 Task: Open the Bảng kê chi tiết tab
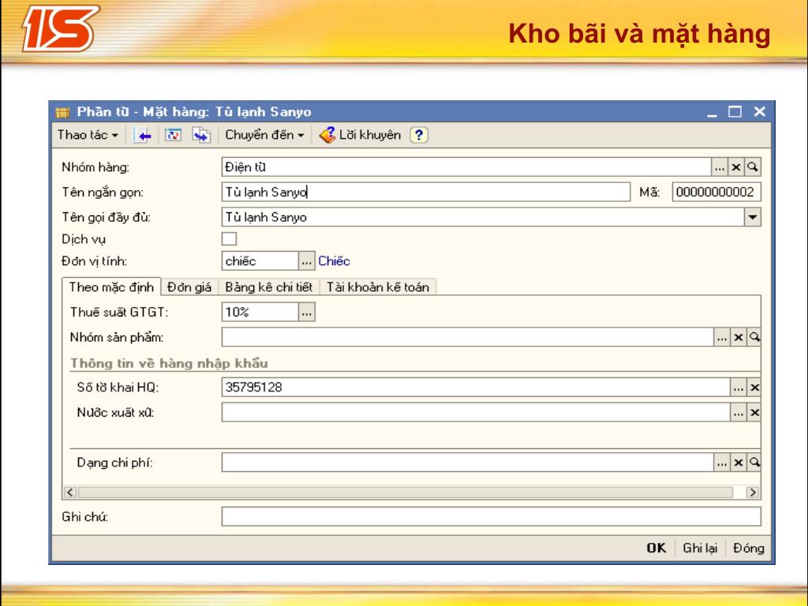coord(269,287)
